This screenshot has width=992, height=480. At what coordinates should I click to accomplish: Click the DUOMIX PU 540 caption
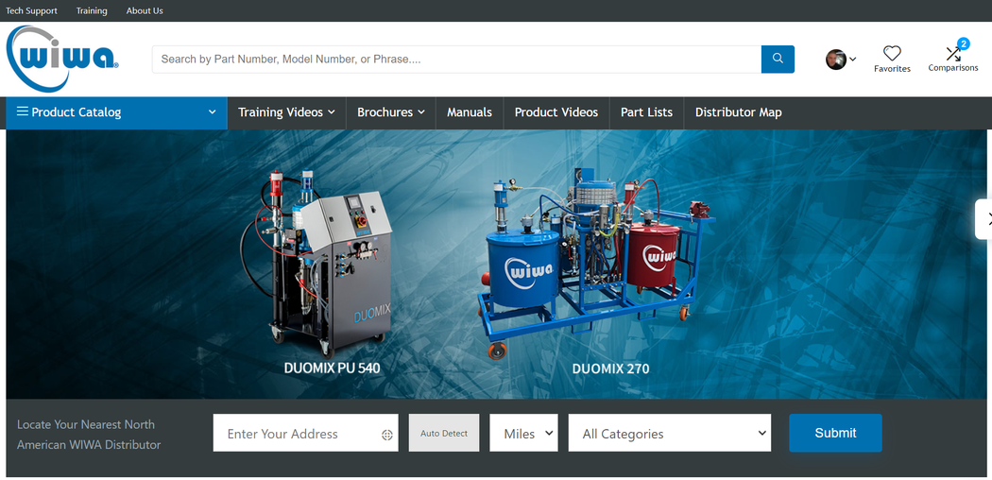coord(333,369)
